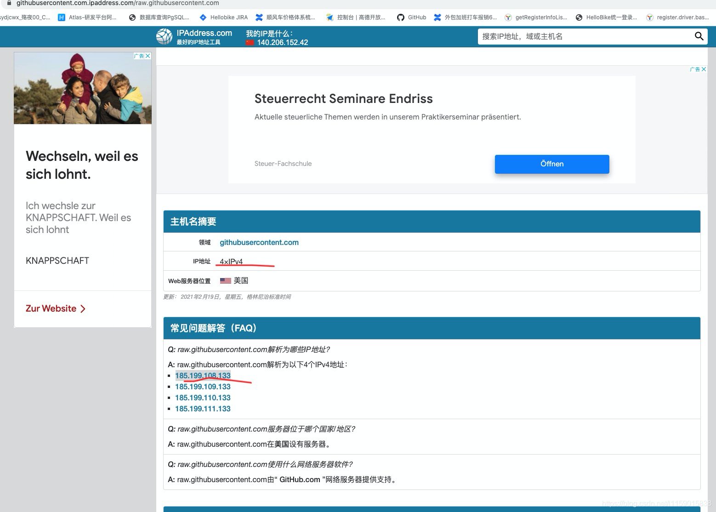Image resolution: width=716 pixels, height=512 pixels.
Task: Click the KNAPPSCHAFT advertiser name
Action: click(x=57, y=261)
